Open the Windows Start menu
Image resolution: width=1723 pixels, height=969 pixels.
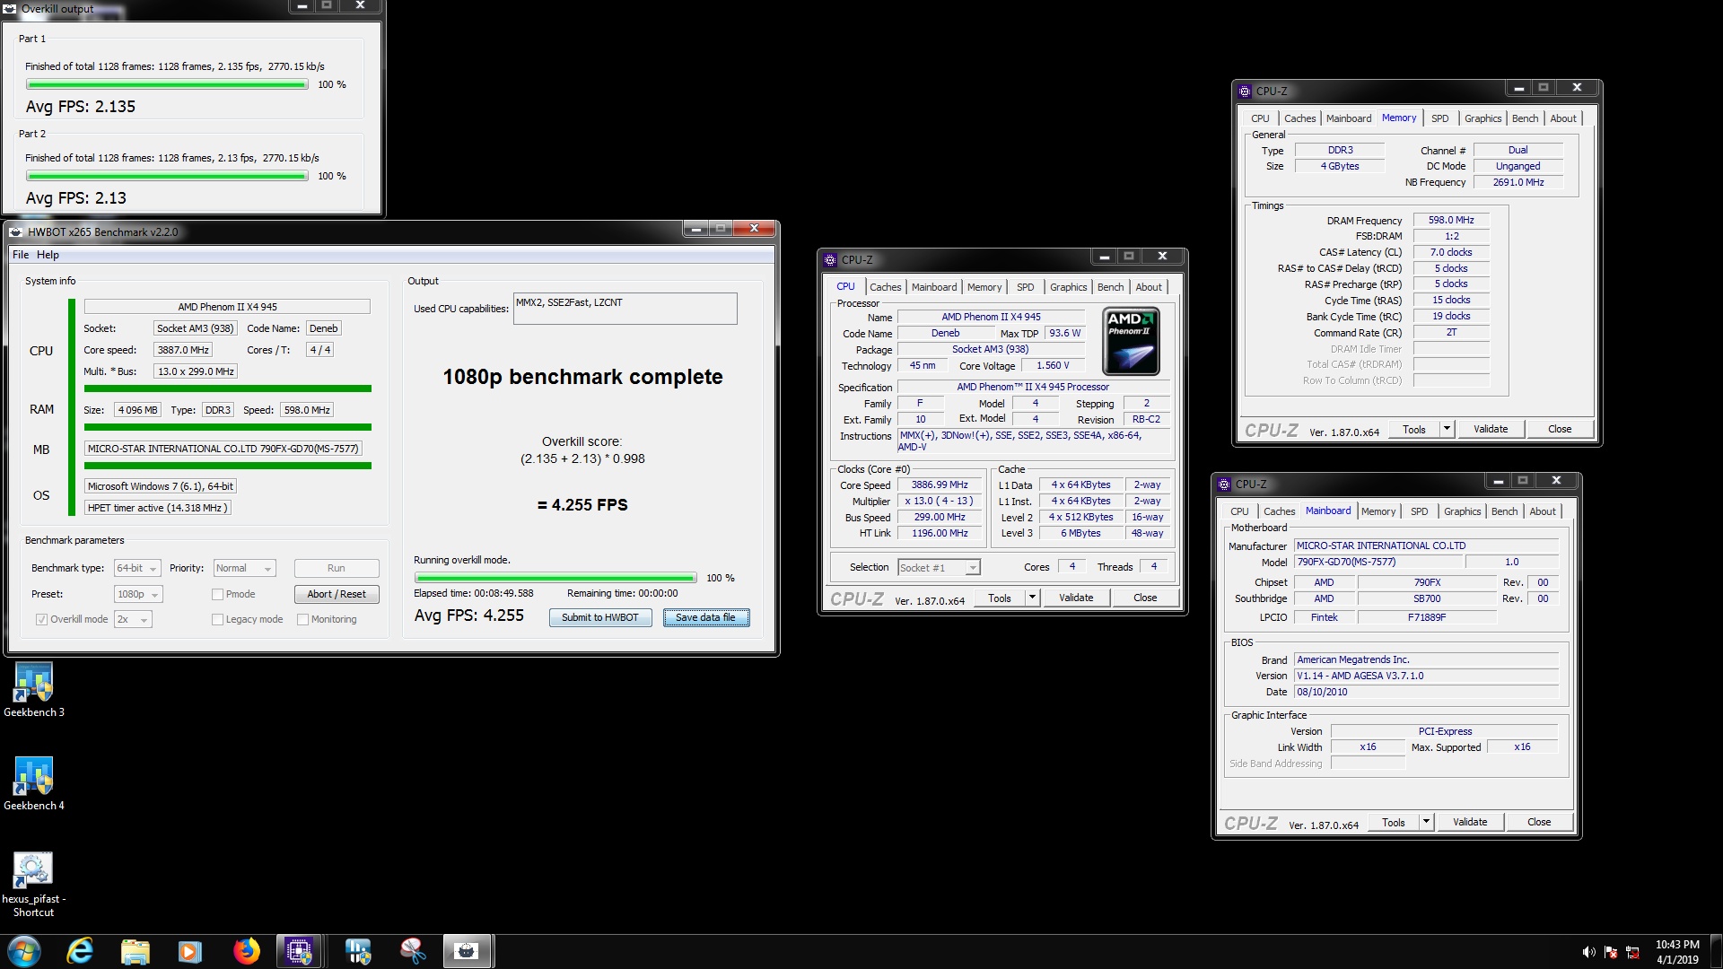point(24,951)
